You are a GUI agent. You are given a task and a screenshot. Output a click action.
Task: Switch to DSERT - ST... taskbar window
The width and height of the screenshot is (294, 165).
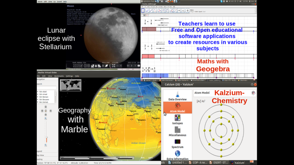point(219,163)
